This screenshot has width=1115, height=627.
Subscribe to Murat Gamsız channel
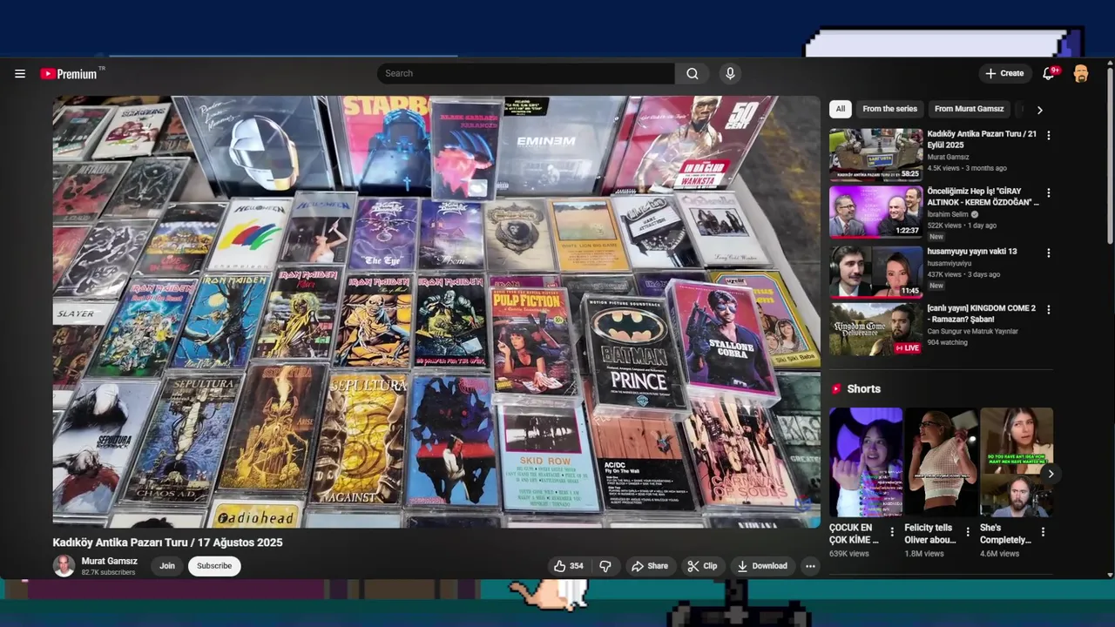point(214,566)
